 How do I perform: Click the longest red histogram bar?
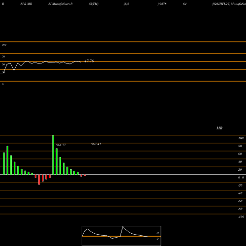point(39,180)
